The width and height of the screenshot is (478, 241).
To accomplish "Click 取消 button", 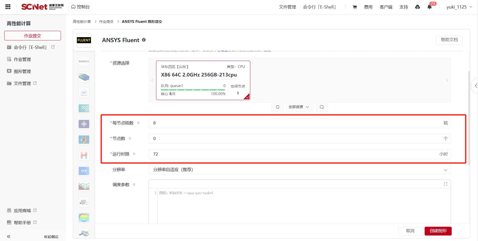I will click(410, 231).
